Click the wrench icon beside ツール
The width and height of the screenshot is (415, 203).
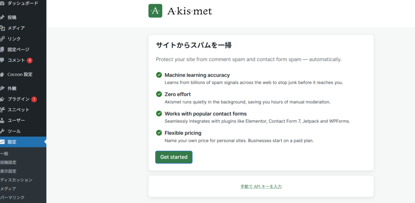[2, 131]
